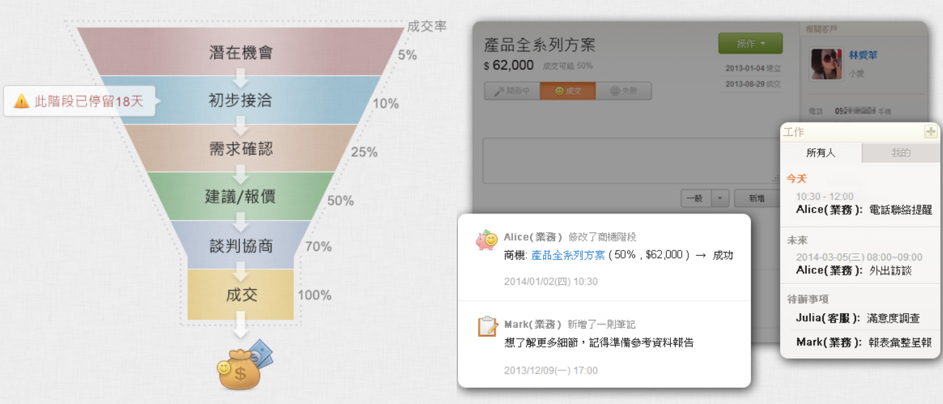The width and height of the screenshot is (943, 404).
Task: Click the 此階段已停留18天 warning text
Action: (x=89, y=102)
